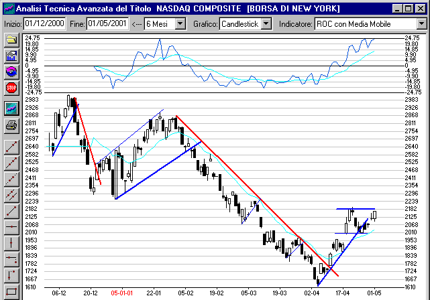The image size is (430, 300).
Task: Select the three-point solid trendline tool
Action: (x=11, y=147)
